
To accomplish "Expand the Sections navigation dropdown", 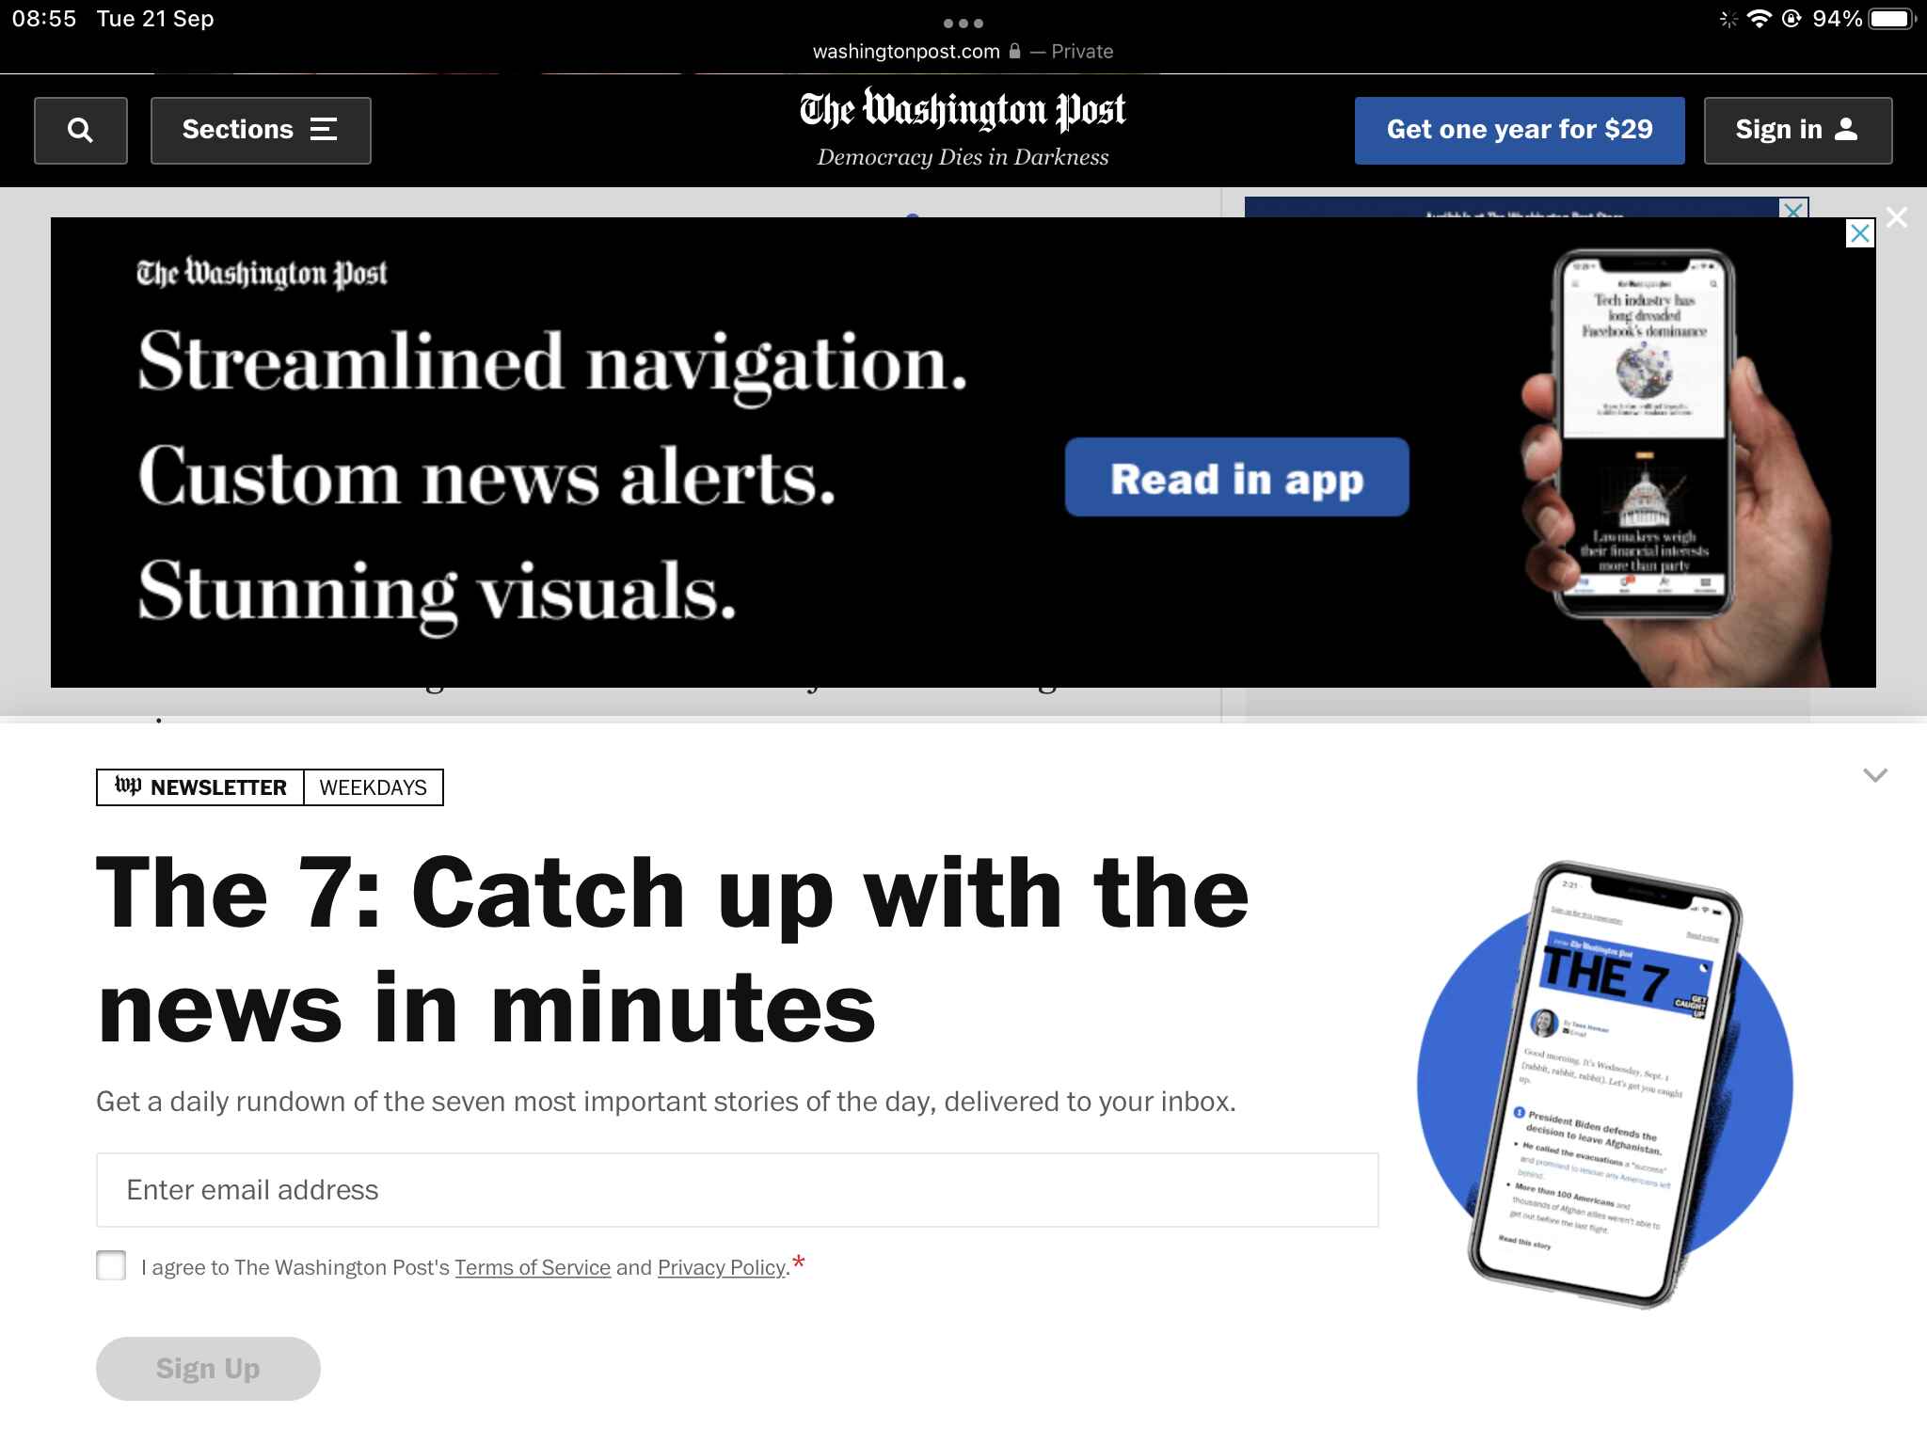I will (x=260, y=129).
